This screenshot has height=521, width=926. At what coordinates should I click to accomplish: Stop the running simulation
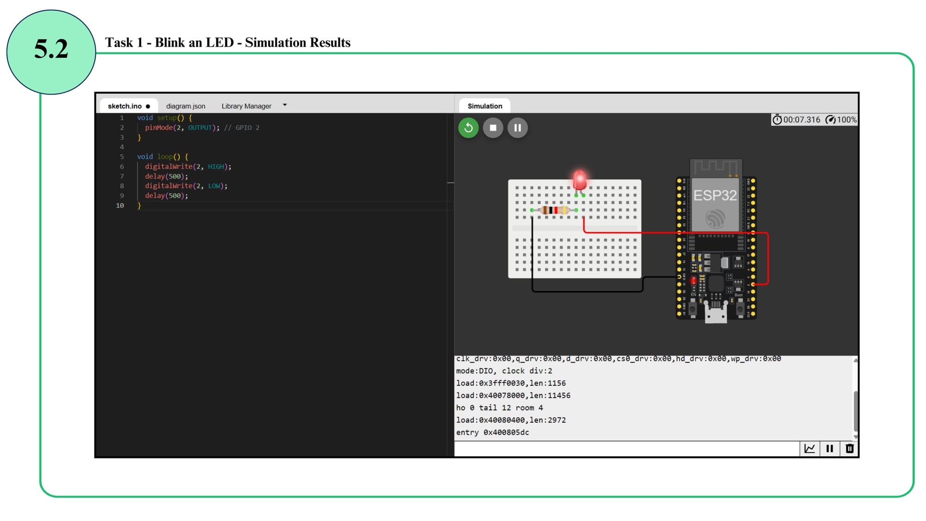pyautogui.click(x=493, y=128)
